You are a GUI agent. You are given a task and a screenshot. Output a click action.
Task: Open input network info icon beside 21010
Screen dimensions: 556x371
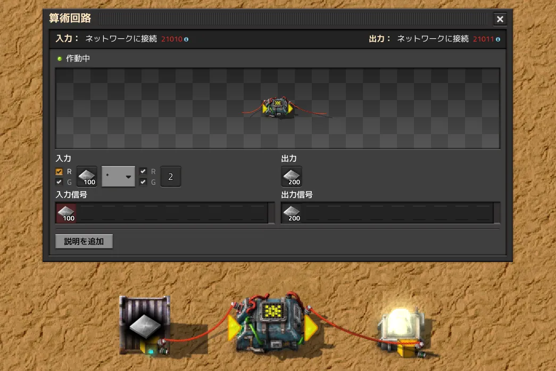186,39
